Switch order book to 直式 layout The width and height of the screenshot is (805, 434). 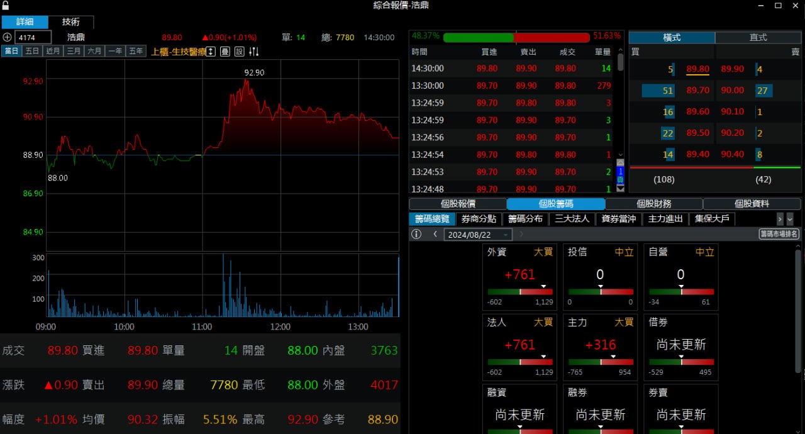(758, 38)
